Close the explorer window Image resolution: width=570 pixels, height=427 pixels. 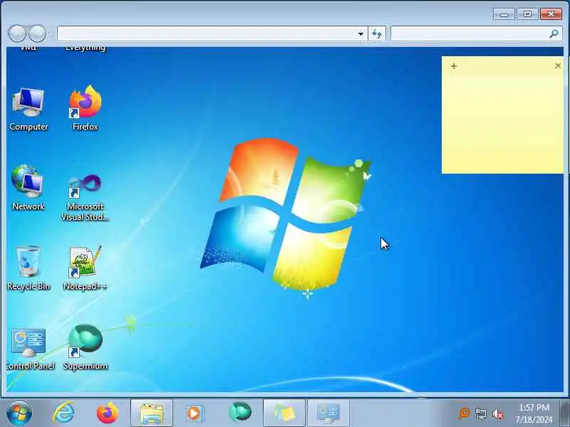(551, 14)
